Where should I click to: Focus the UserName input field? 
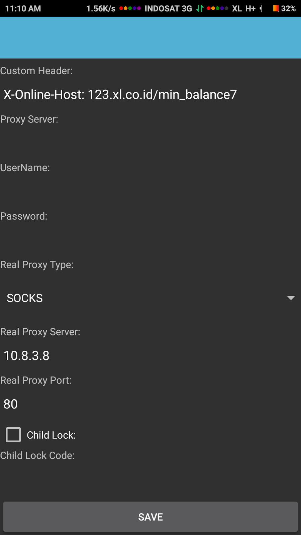coord(150,192)
